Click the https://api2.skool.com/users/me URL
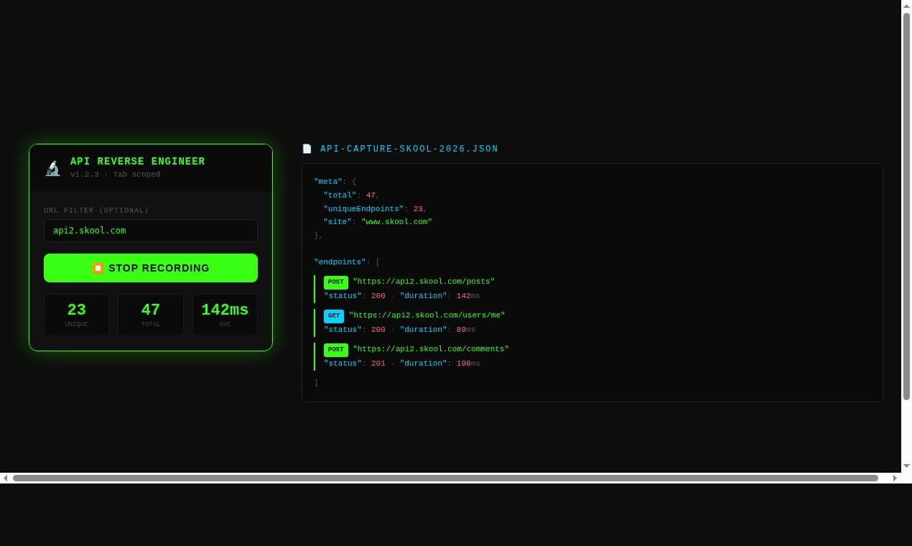The height and width of the screenshot is (546, 912). (427, 315)
